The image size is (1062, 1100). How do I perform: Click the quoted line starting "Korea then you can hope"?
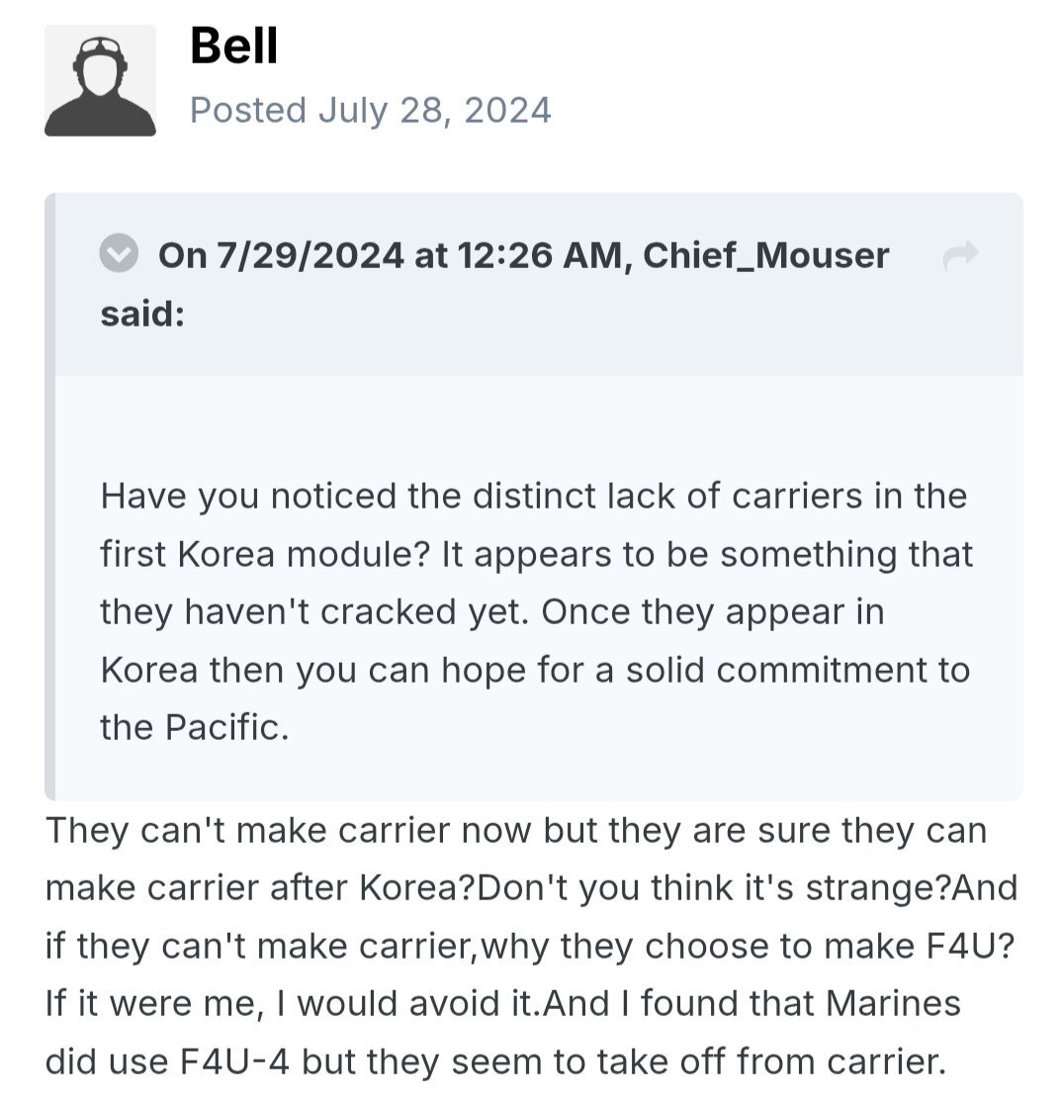(x=535, y=670)
